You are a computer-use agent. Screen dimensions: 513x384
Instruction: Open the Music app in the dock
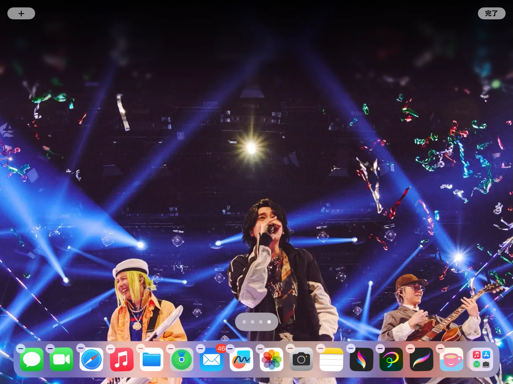pyautogui.click(x=122, y=359)
